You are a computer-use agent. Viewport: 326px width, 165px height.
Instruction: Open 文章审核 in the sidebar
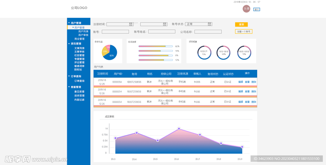79,52
